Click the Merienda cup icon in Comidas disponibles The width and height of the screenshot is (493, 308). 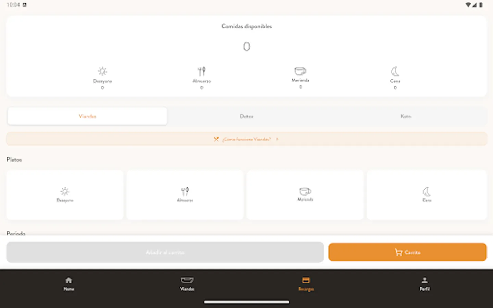[x=300, y=72]
